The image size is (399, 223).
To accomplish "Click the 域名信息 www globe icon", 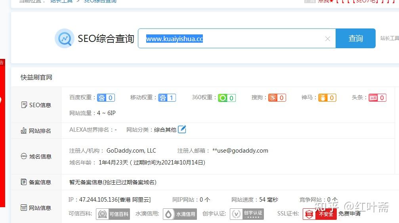I will coord(24,156).
